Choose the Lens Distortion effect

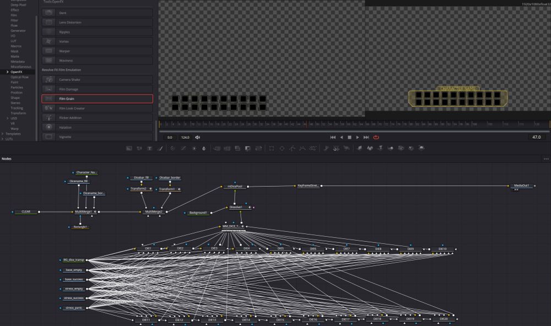(97, 23)
